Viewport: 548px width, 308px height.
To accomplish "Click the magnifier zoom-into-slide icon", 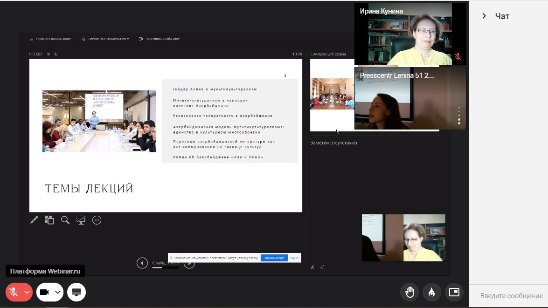I will click(65, 220).
